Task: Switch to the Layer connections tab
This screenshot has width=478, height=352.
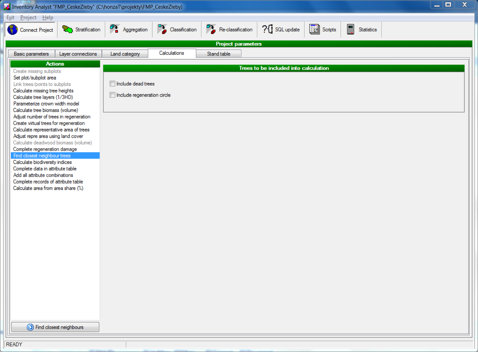Action: click(x=78, y=54)
